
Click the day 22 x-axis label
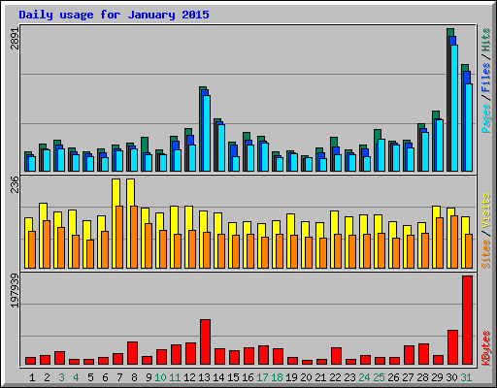[x=335, y=377]
